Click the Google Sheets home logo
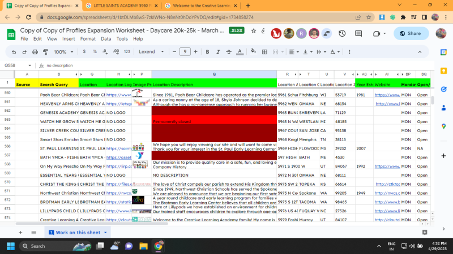453x254 pixels. tap(11, 35)
